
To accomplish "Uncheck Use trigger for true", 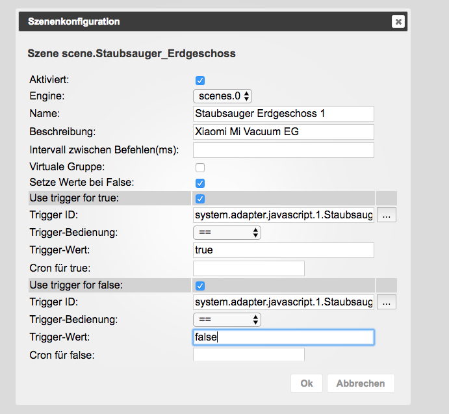I will pos(200,198).
